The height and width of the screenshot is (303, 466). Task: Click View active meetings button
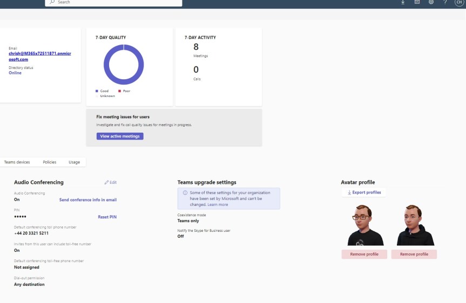(x=120, y=136)
